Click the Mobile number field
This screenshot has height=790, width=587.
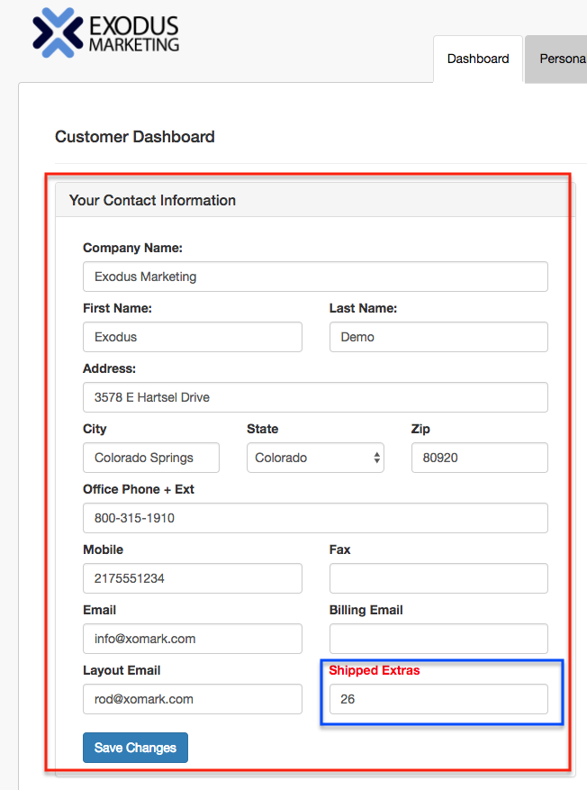193,578
